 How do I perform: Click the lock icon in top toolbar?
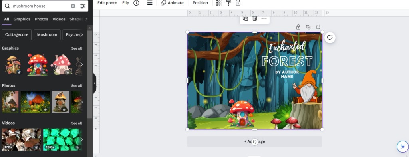238,3
